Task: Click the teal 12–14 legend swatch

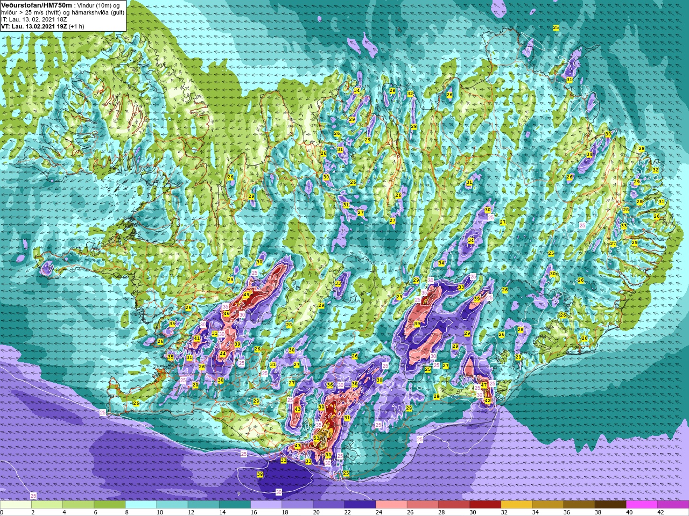Action: coord(203,505)
